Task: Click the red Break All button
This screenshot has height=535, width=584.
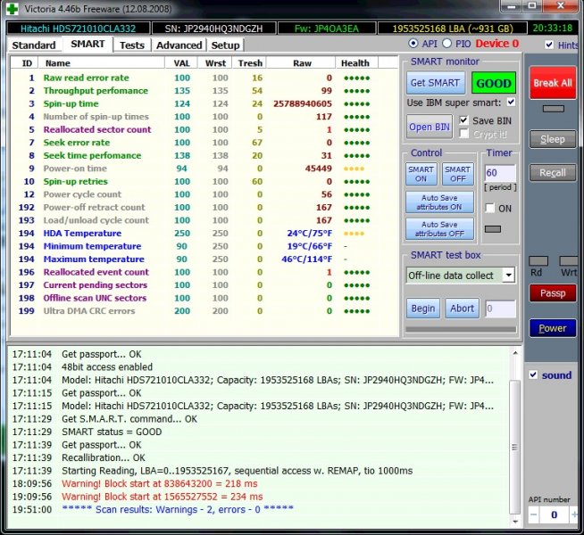Action: [552, 83]
